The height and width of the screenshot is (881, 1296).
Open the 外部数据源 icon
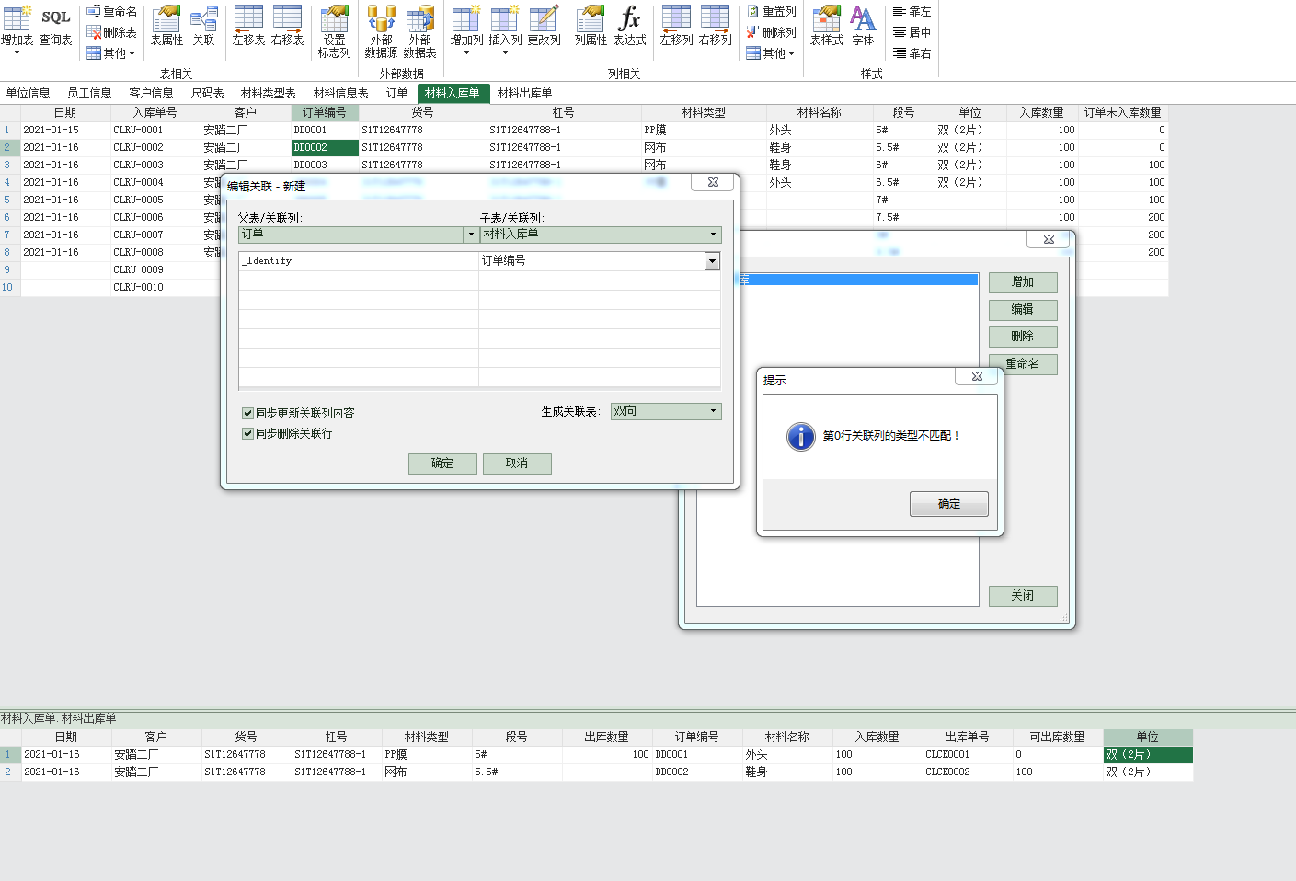pyautogui.click(x=381, y=31)
